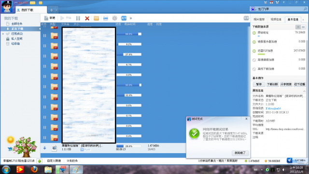
Task: Sort by the 文件名 column header
Action: (x=65, y=24)
